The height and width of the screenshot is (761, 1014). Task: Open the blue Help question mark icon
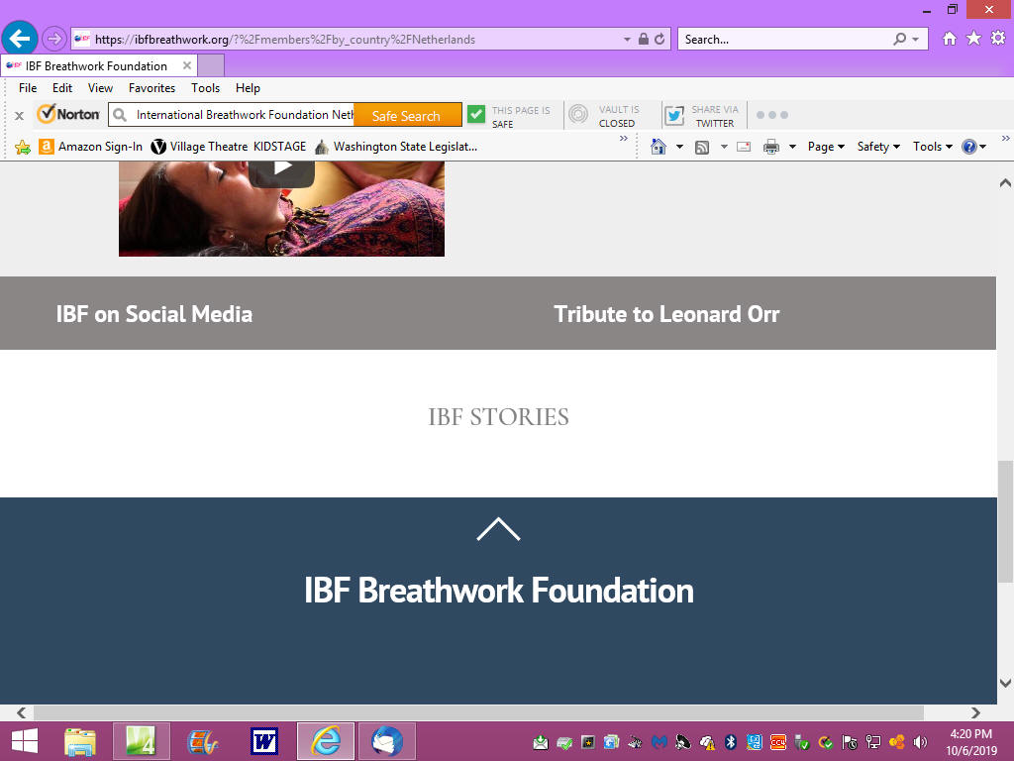point(968,147)
